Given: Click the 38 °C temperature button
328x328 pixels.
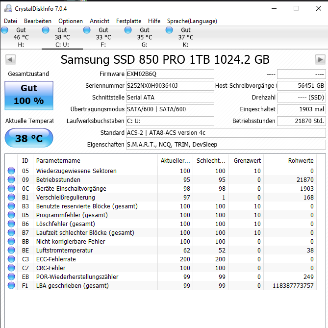Looking at the screenshot, I should [x=29, y=138].
